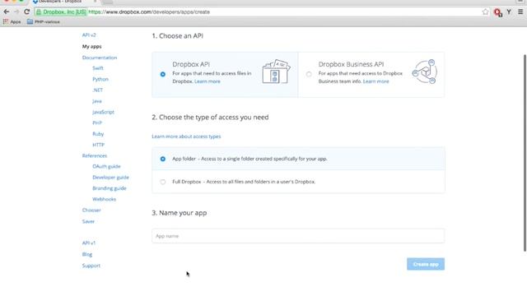Open References section in sidebar

coord(95,155)
